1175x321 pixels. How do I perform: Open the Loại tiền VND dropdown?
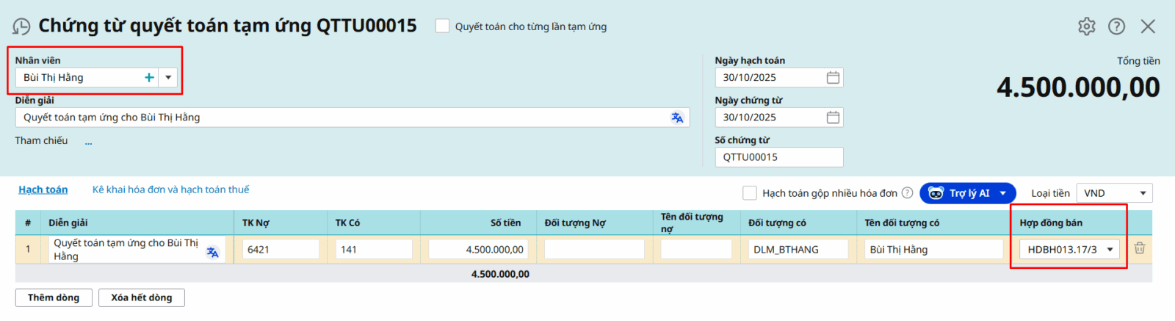click(x=1113, y=193)
